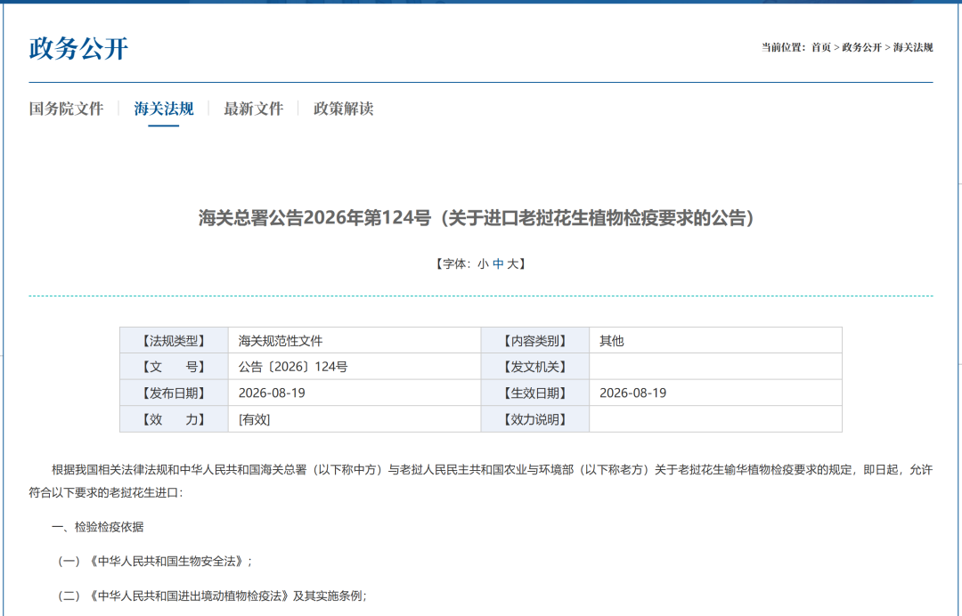The height and width of the screenshot is (616, 962).
Task: Click the announcement title 海关总署公告2026年第124号
Action: pos(476,217)
